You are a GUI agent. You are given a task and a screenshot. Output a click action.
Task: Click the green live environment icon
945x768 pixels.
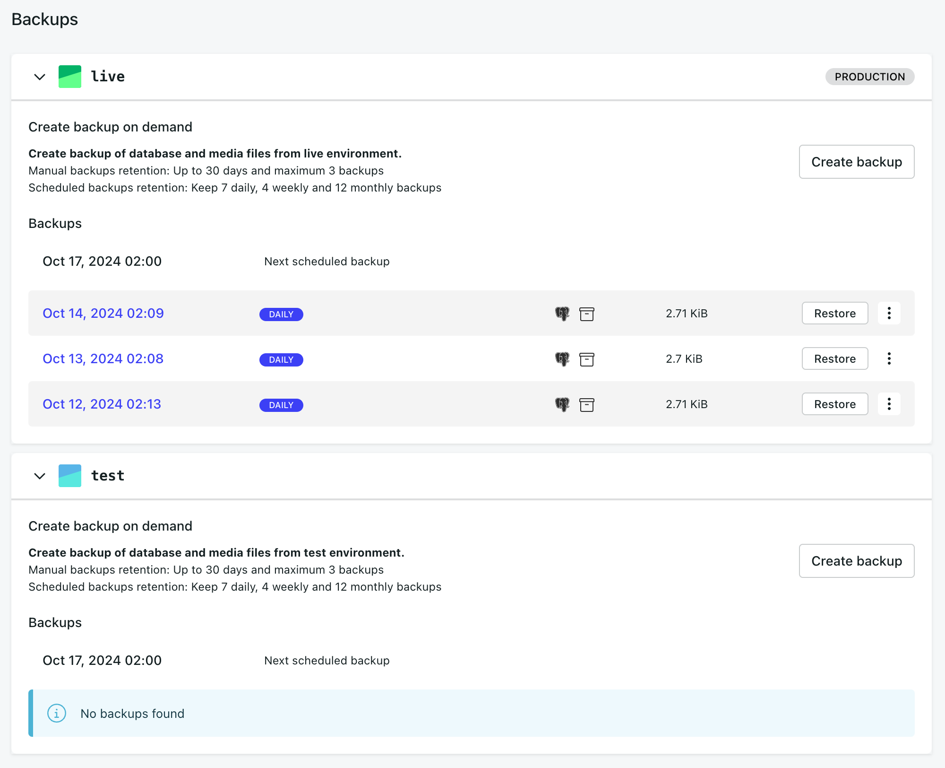(70, 77)
